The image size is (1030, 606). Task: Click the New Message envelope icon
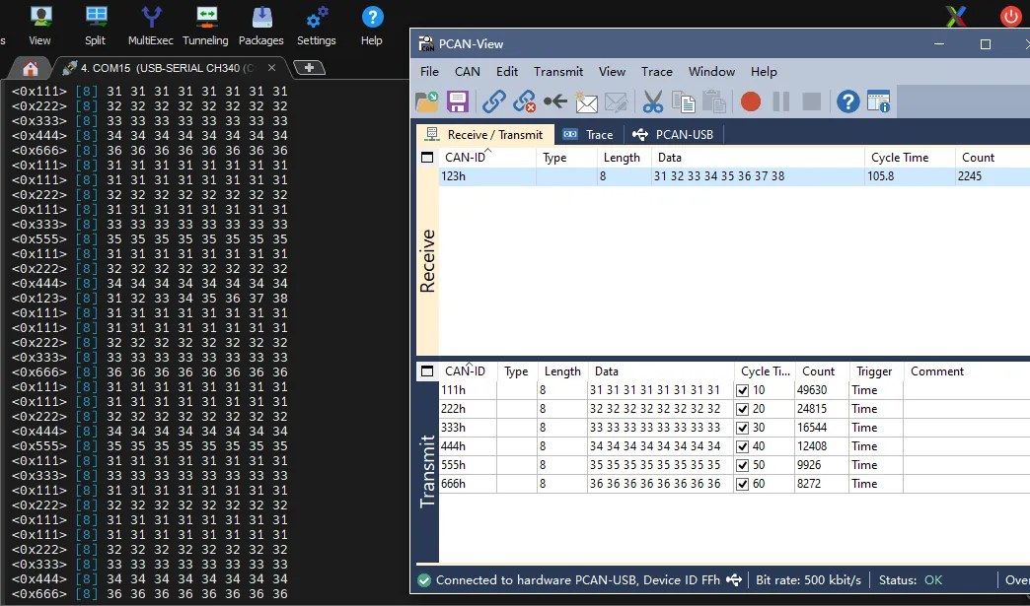(x=586, y=101)
